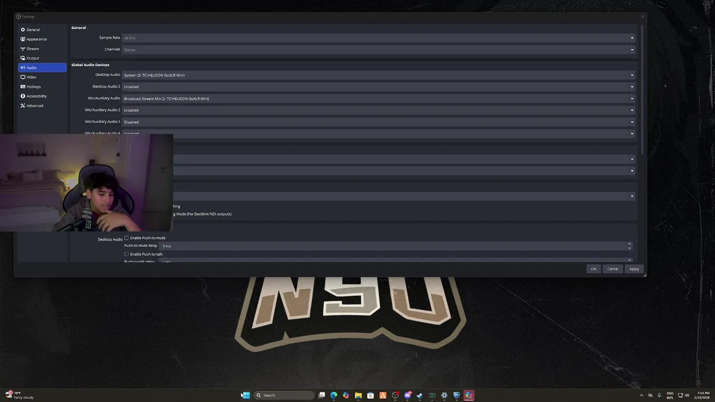
Task: Open Microsoft Store from the taskbar
Action: [371, 395]
